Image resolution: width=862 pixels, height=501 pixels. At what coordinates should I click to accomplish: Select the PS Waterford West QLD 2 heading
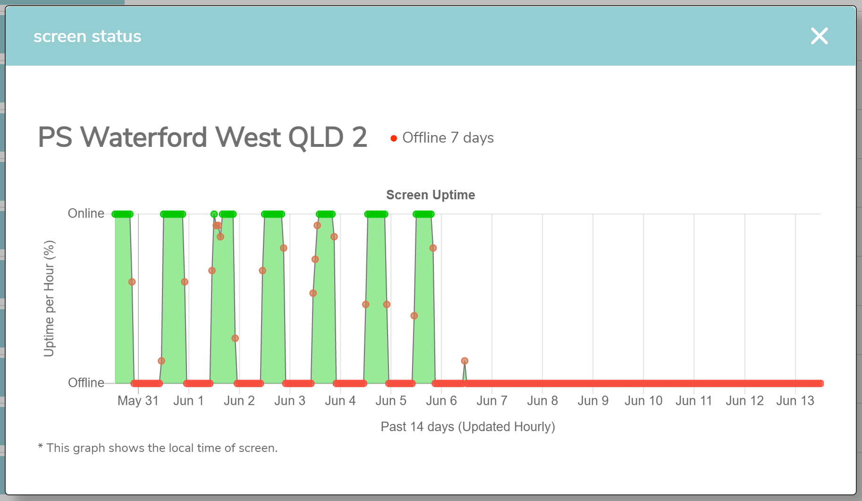coord(203,137)
